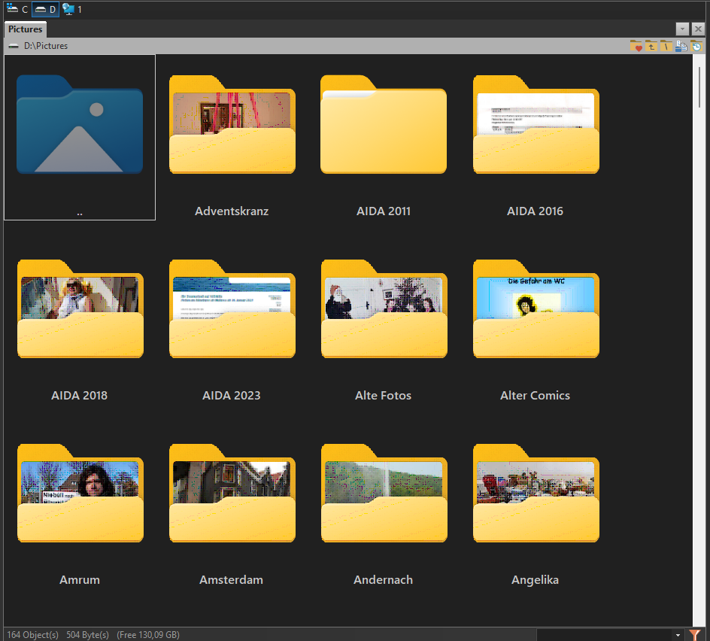Expand the tab list dropdown arrow
This screenshot has width=710, height=641.
pos(682,29)
